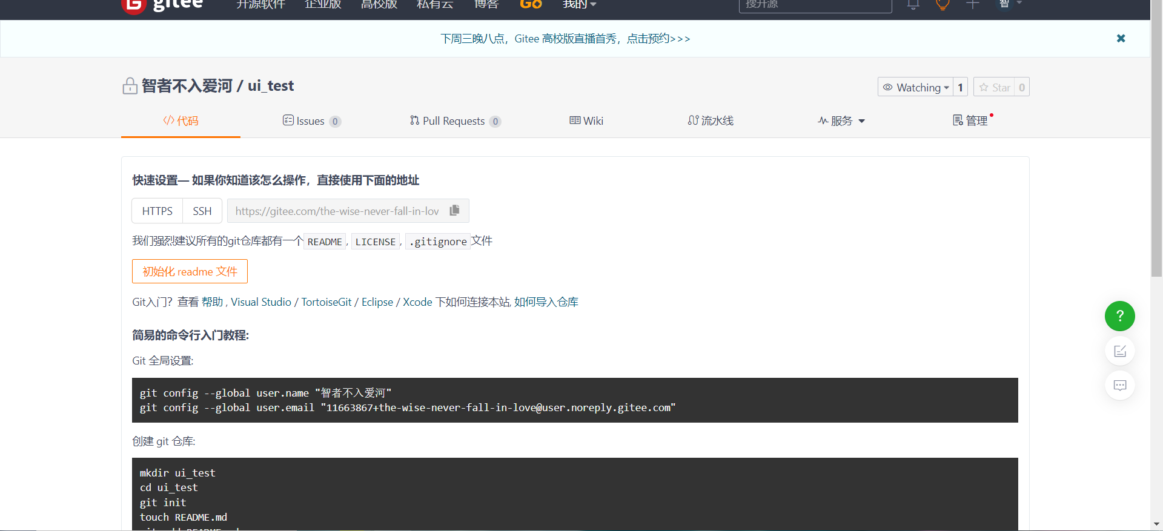Image resolution: width=1163 pixels, height=531 pixels.
Task: Open the 管理 management tab
Action: pos(971,120)
